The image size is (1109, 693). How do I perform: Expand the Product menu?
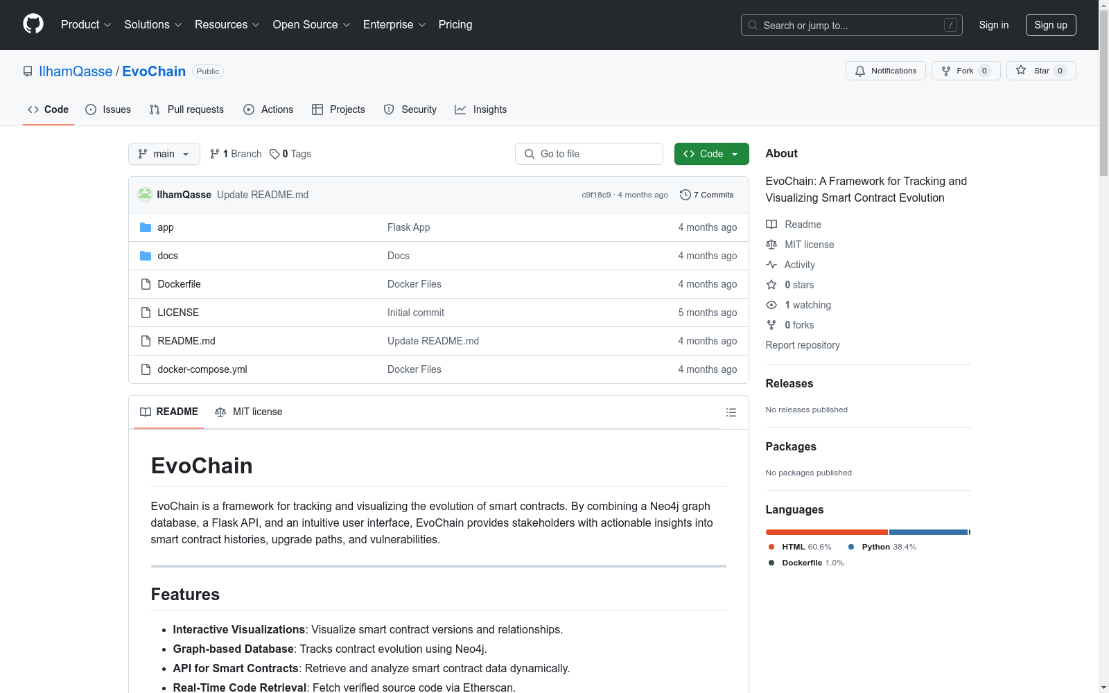coord(86,25)
